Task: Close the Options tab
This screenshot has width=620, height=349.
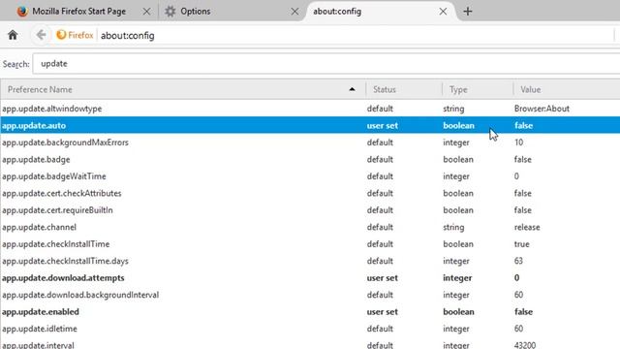Action: coord(294,12)
